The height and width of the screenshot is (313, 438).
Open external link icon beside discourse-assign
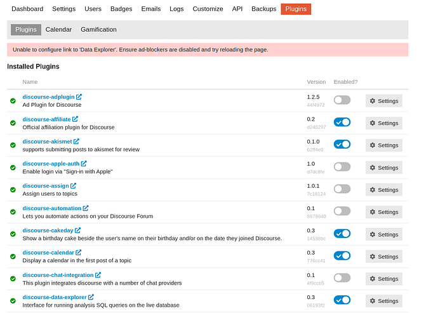pyautogui.click(x=73, y=186)
